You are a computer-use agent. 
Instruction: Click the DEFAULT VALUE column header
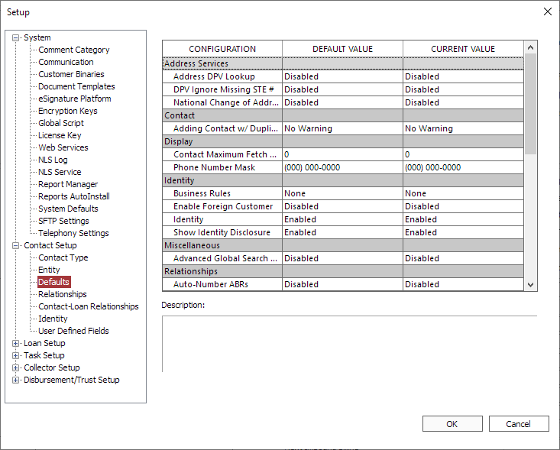click(342, 49)
